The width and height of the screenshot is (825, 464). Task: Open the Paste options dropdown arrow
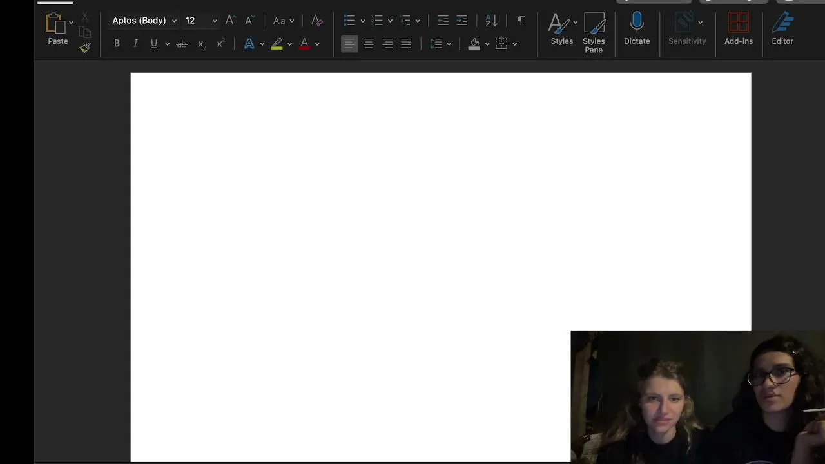[x=71, y=22]
